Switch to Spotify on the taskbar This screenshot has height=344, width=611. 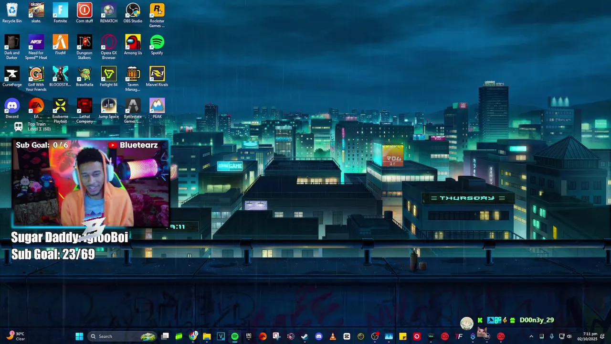click(x=235, y=336)
